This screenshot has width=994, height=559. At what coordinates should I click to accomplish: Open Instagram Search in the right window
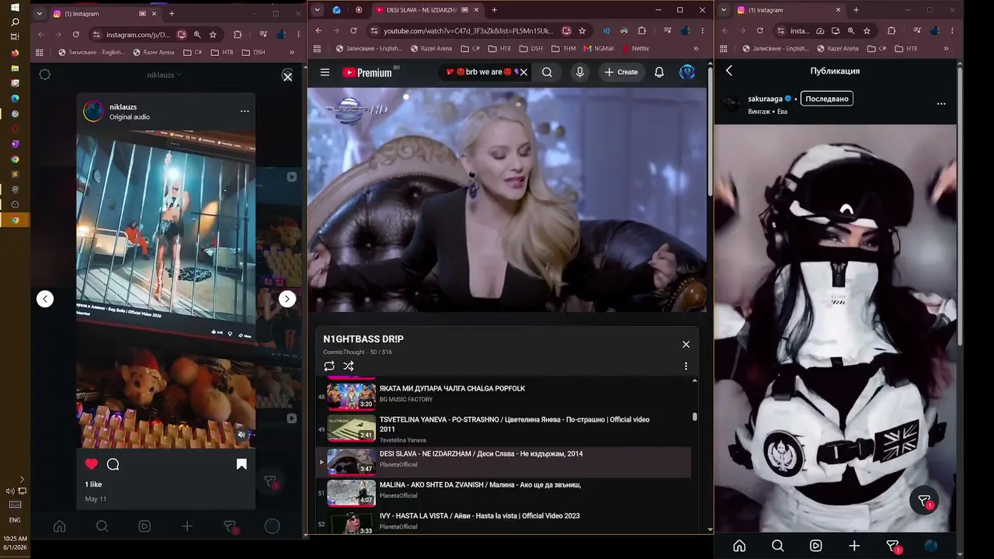(777, 546)
